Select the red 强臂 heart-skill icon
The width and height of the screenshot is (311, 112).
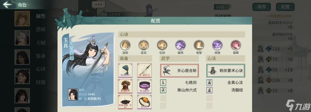[236, 45]
